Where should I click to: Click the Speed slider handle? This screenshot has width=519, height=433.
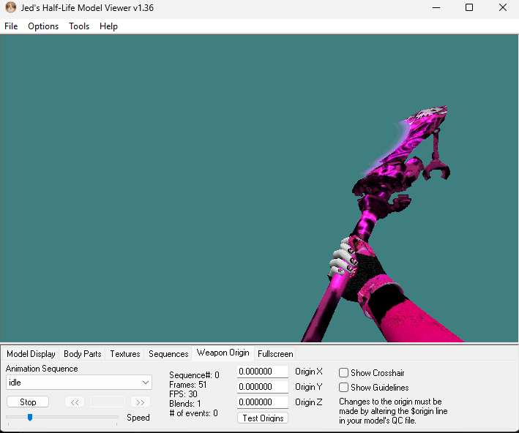pyautogui.click(x=30, y=417)
